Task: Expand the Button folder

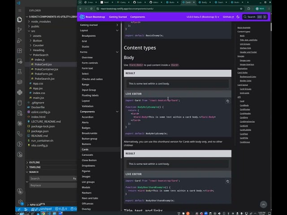Action: pos(37,41)
